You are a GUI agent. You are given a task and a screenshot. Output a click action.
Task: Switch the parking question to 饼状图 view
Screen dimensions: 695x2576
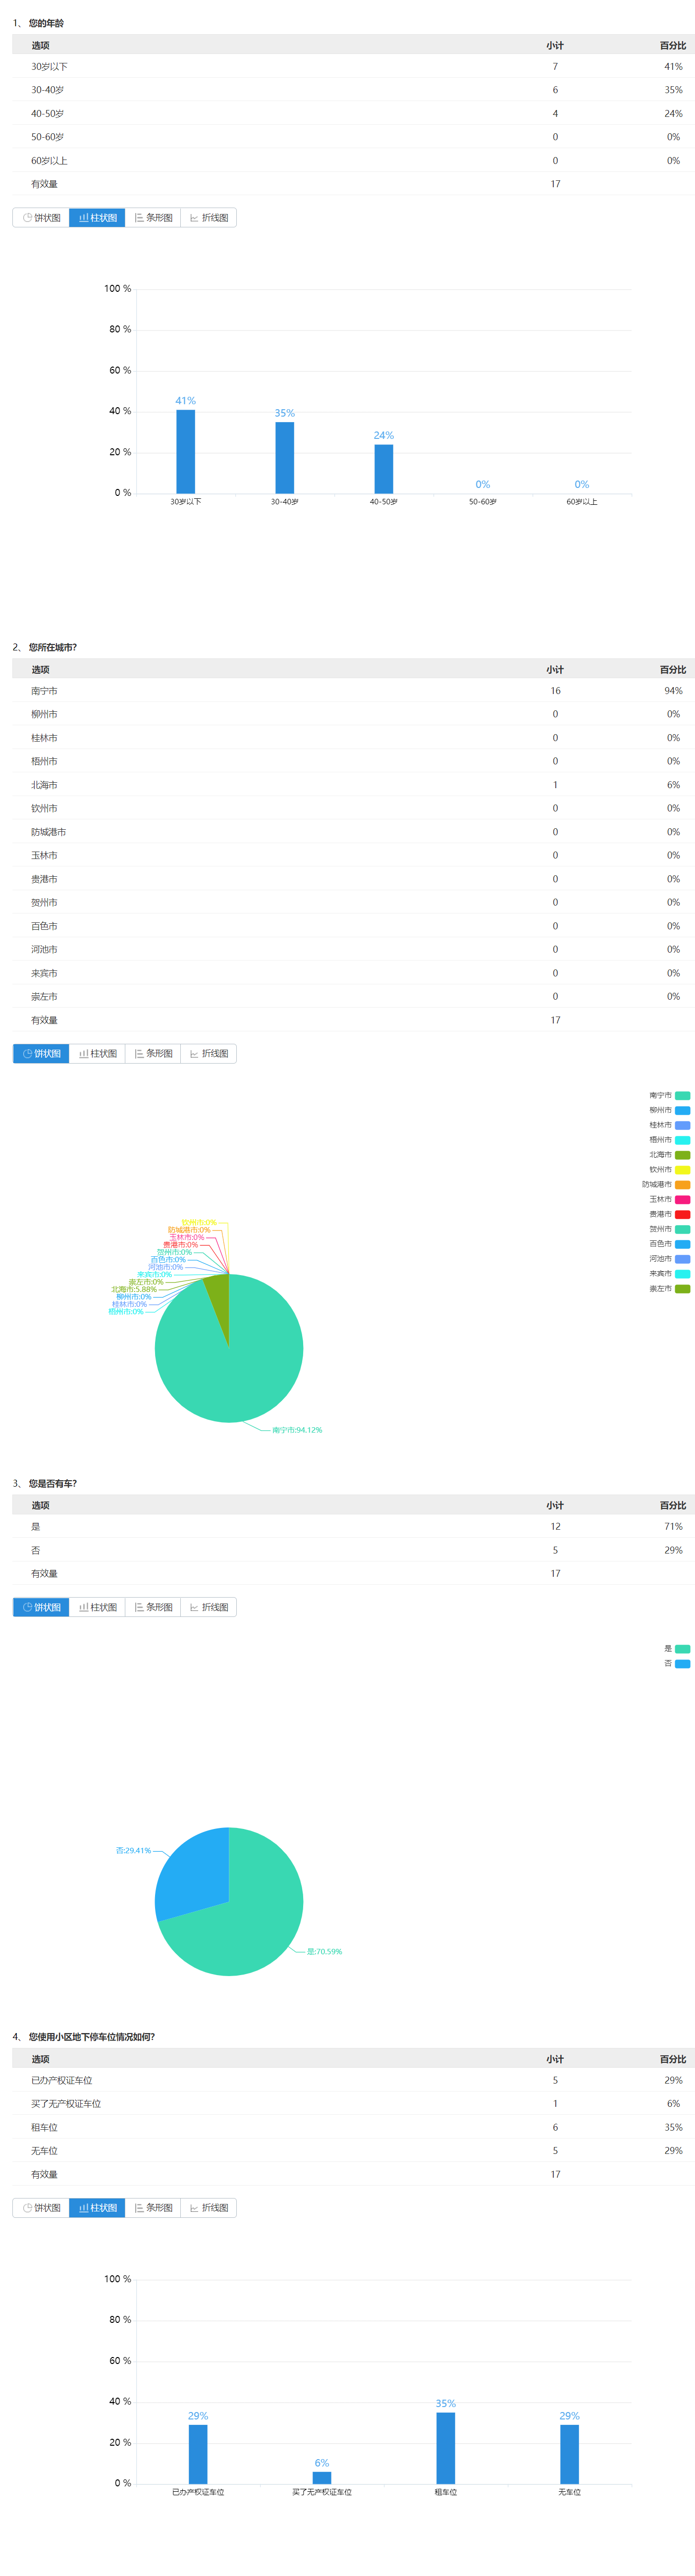point(41,2208)
